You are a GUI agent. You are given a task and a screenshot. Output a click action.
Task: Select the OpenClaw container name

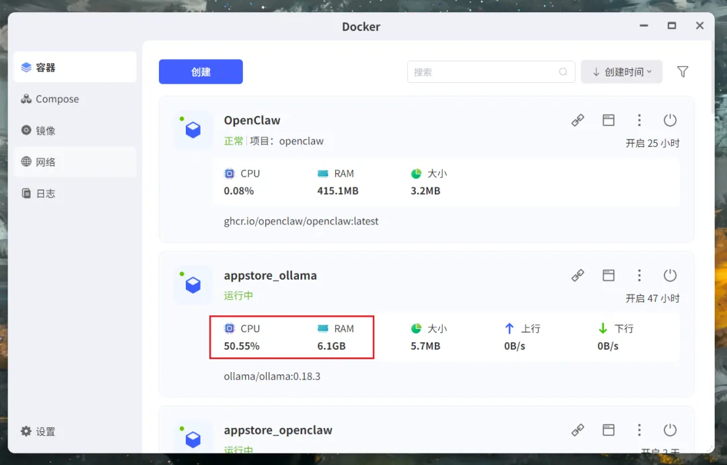click(252, 120)
